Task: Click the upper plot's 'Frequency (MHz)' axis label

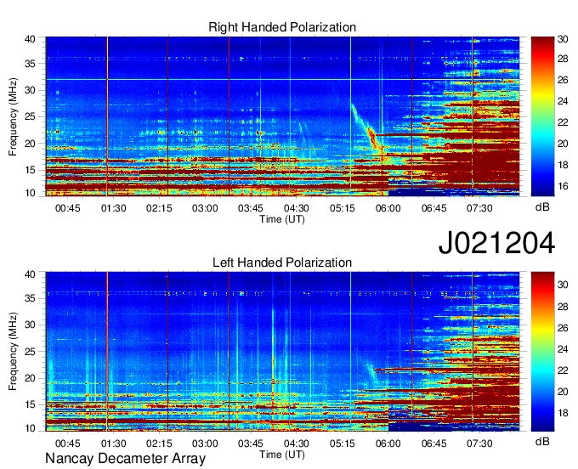Action: (x=13, y=116)
